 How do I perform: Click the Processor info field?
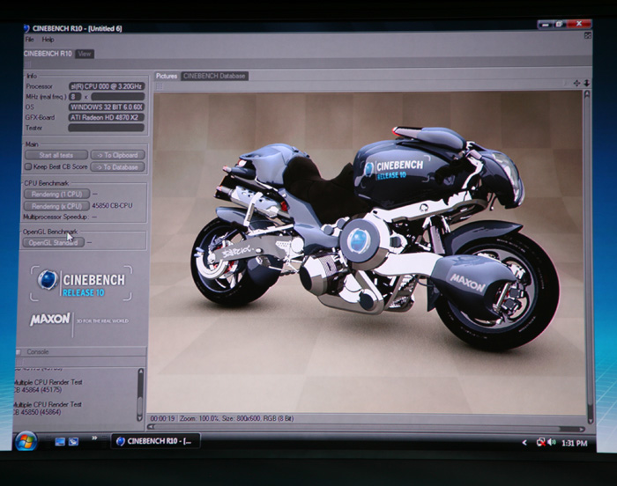click(x=107, y=86)
